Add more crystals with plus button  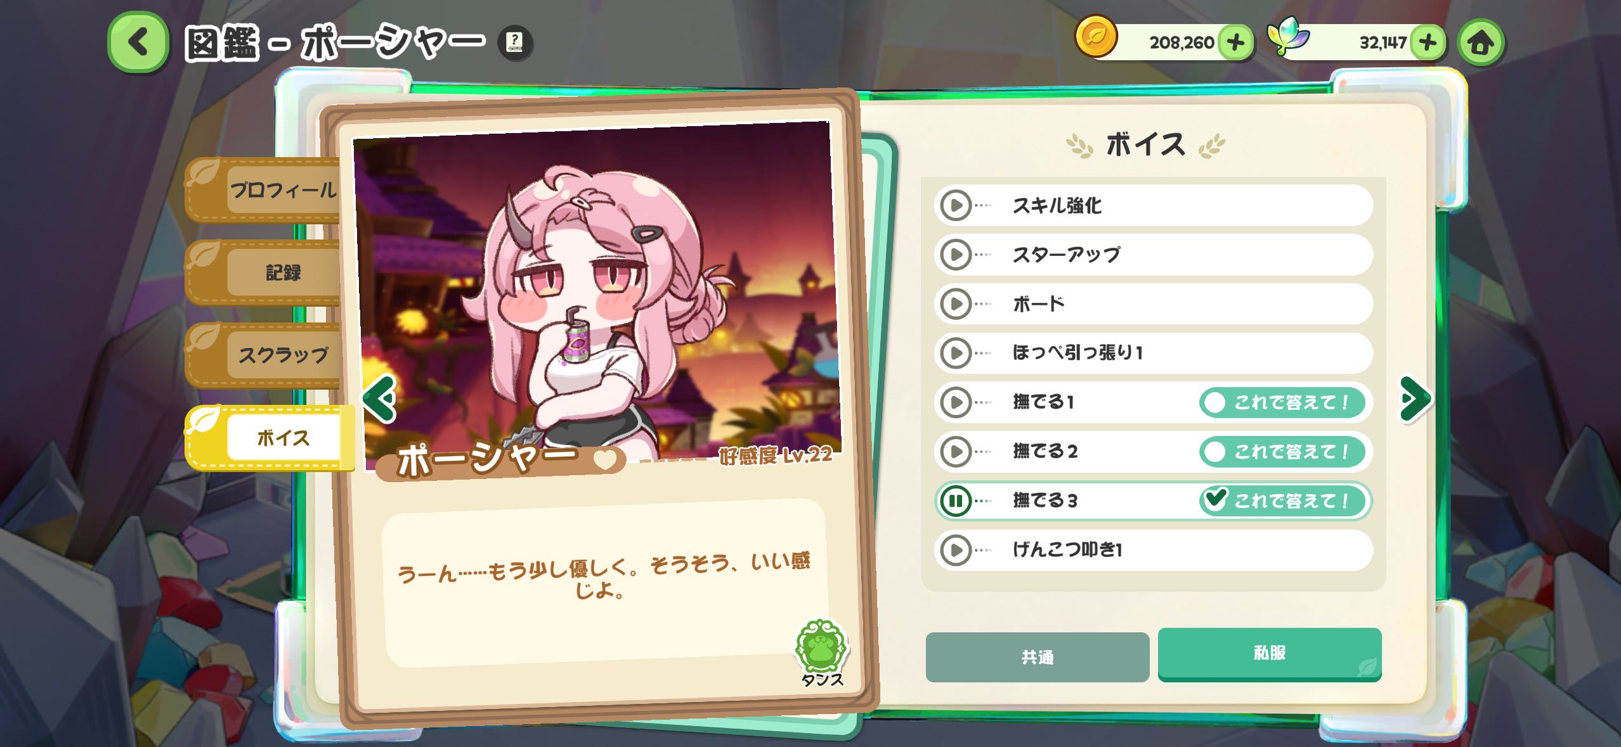coord(1428,42)
